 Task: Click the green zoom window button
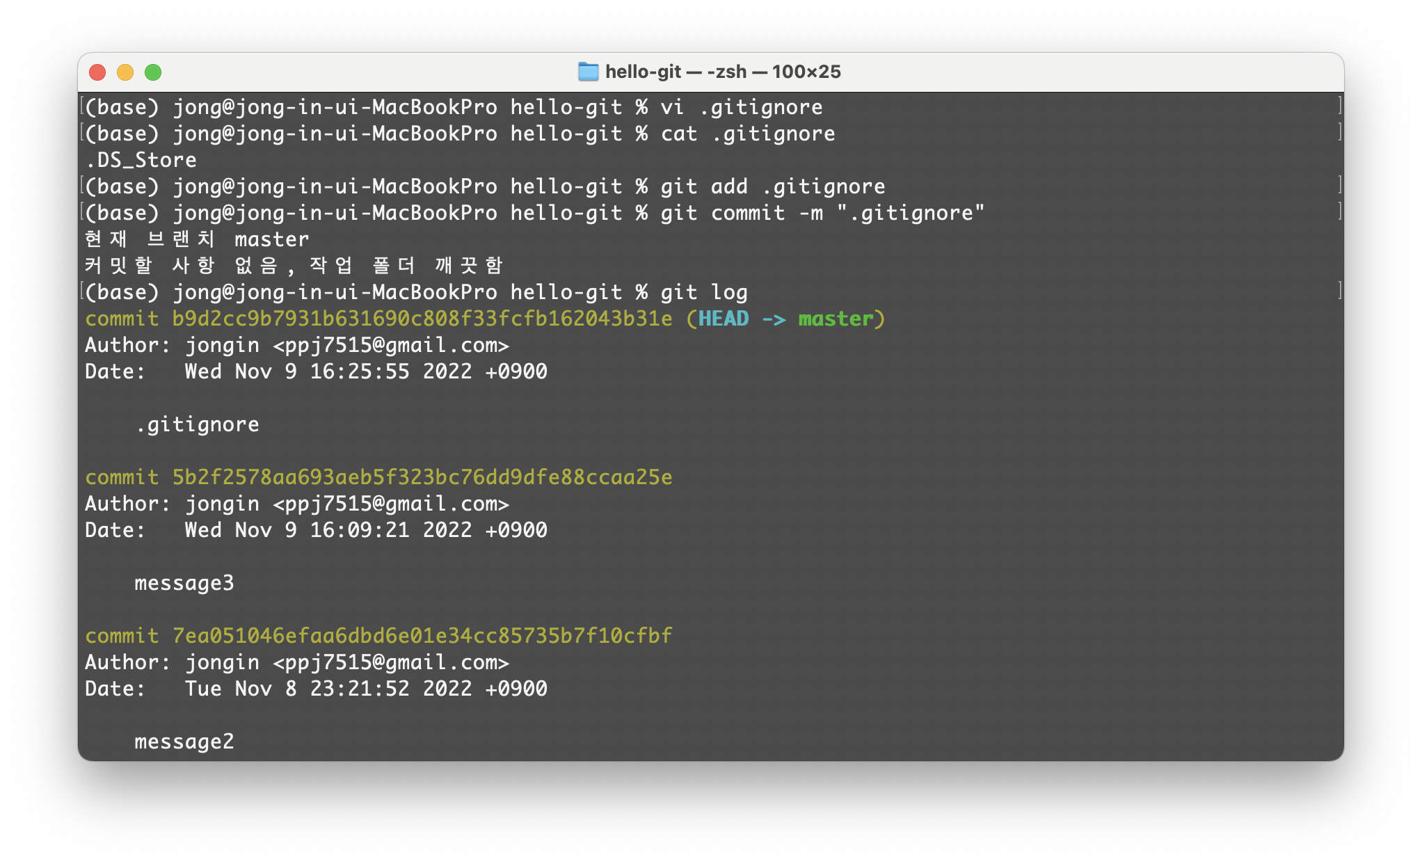153,72
